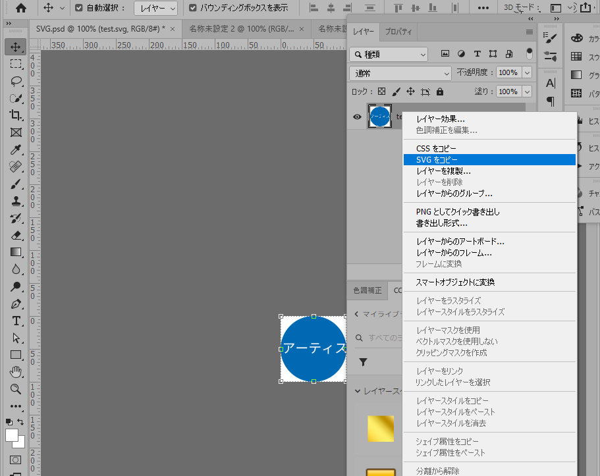
Task: Select the Pen tool
Action: (15, 304)
